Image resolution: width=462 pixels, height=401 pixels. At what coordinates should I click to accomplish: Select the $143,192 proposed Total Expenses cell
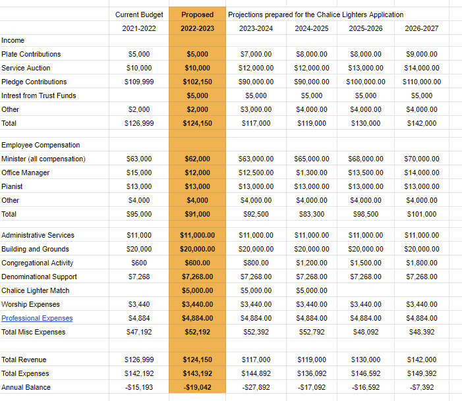tap(198, 373)
